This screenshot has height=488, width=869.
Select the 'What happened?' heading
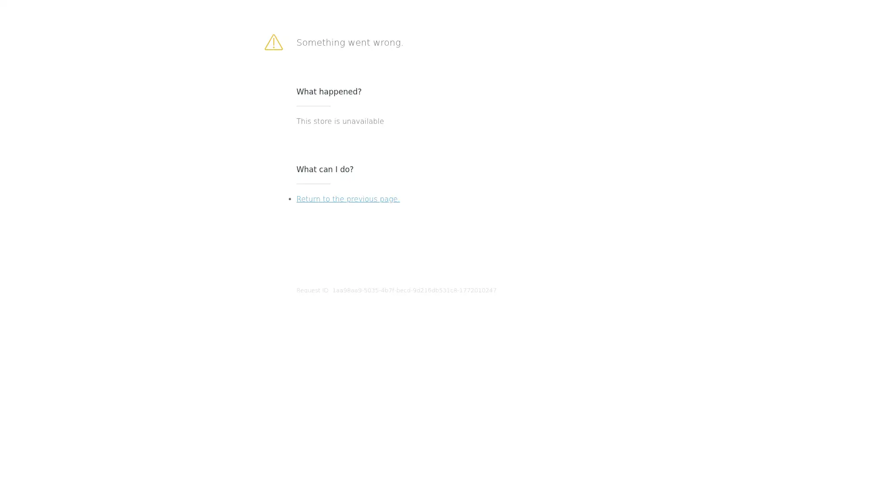[x=329, y=92]
